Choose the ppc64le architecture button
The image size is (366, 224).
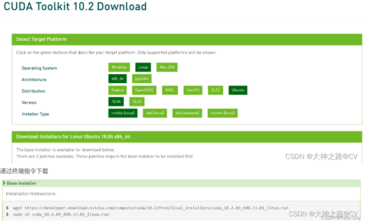[142, 79]
